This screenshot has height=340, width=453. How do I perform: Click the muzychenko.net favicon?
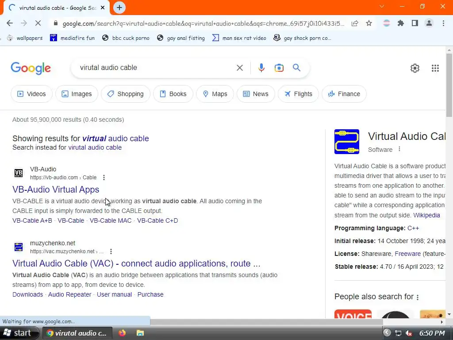[19, 247]
